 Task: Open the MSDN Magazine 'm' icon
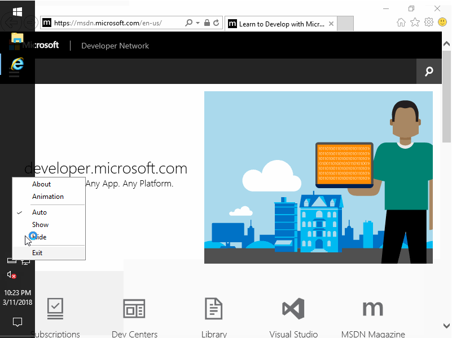(373, 309)
